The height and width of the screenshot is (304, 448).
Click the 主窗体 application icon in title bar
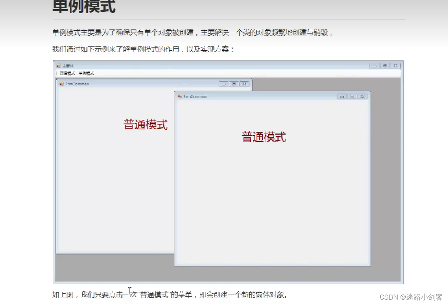click(58, 65)
